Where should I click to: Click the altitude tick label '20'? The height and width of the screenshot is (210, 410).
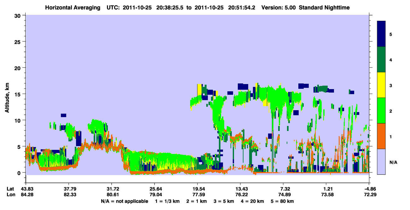point(18,68)
